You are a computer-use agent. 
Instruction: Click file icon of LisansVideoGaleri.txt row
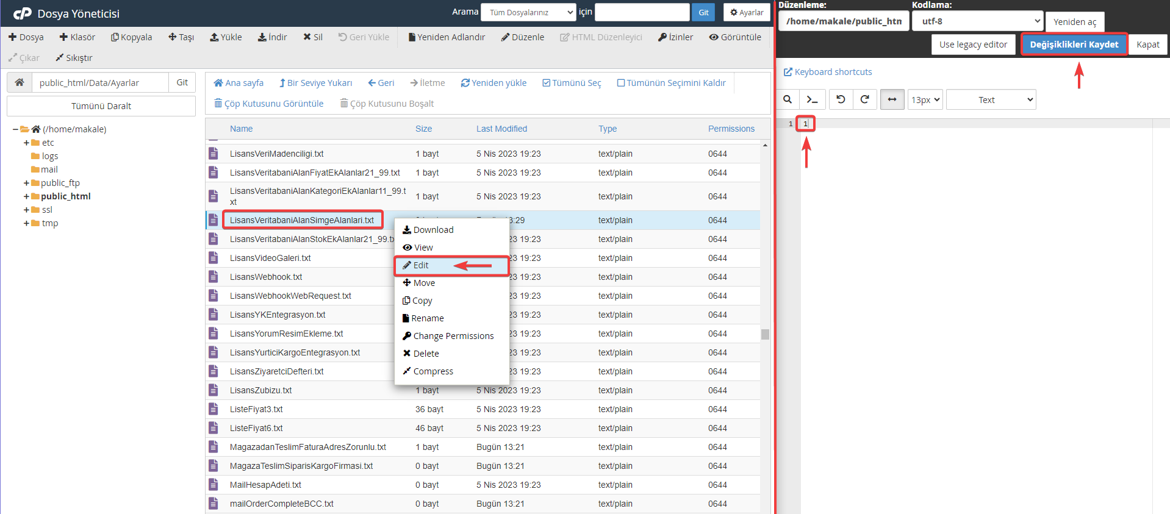pos(214,258)
